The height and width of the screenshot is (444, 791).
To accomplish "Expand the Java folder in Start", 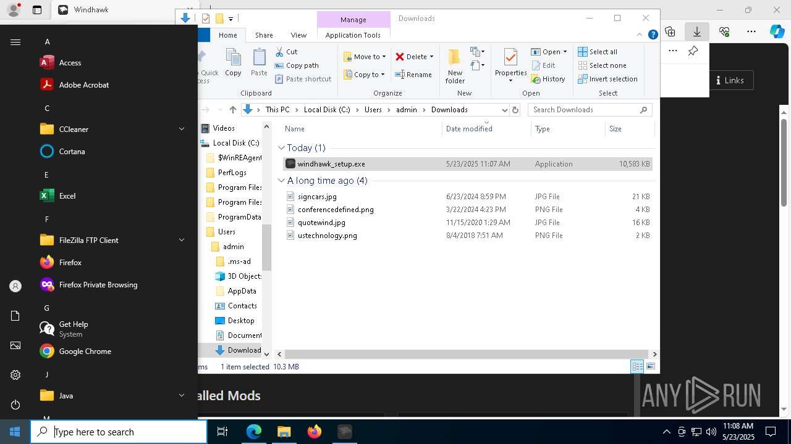I will [182, 396].
